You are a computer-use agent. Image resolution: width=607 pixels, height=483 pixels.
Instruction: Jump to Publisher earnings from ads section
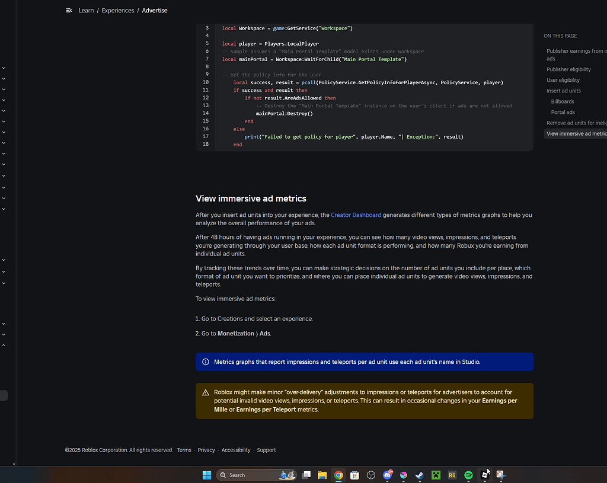pyautogui.click(x=576, y=55)
